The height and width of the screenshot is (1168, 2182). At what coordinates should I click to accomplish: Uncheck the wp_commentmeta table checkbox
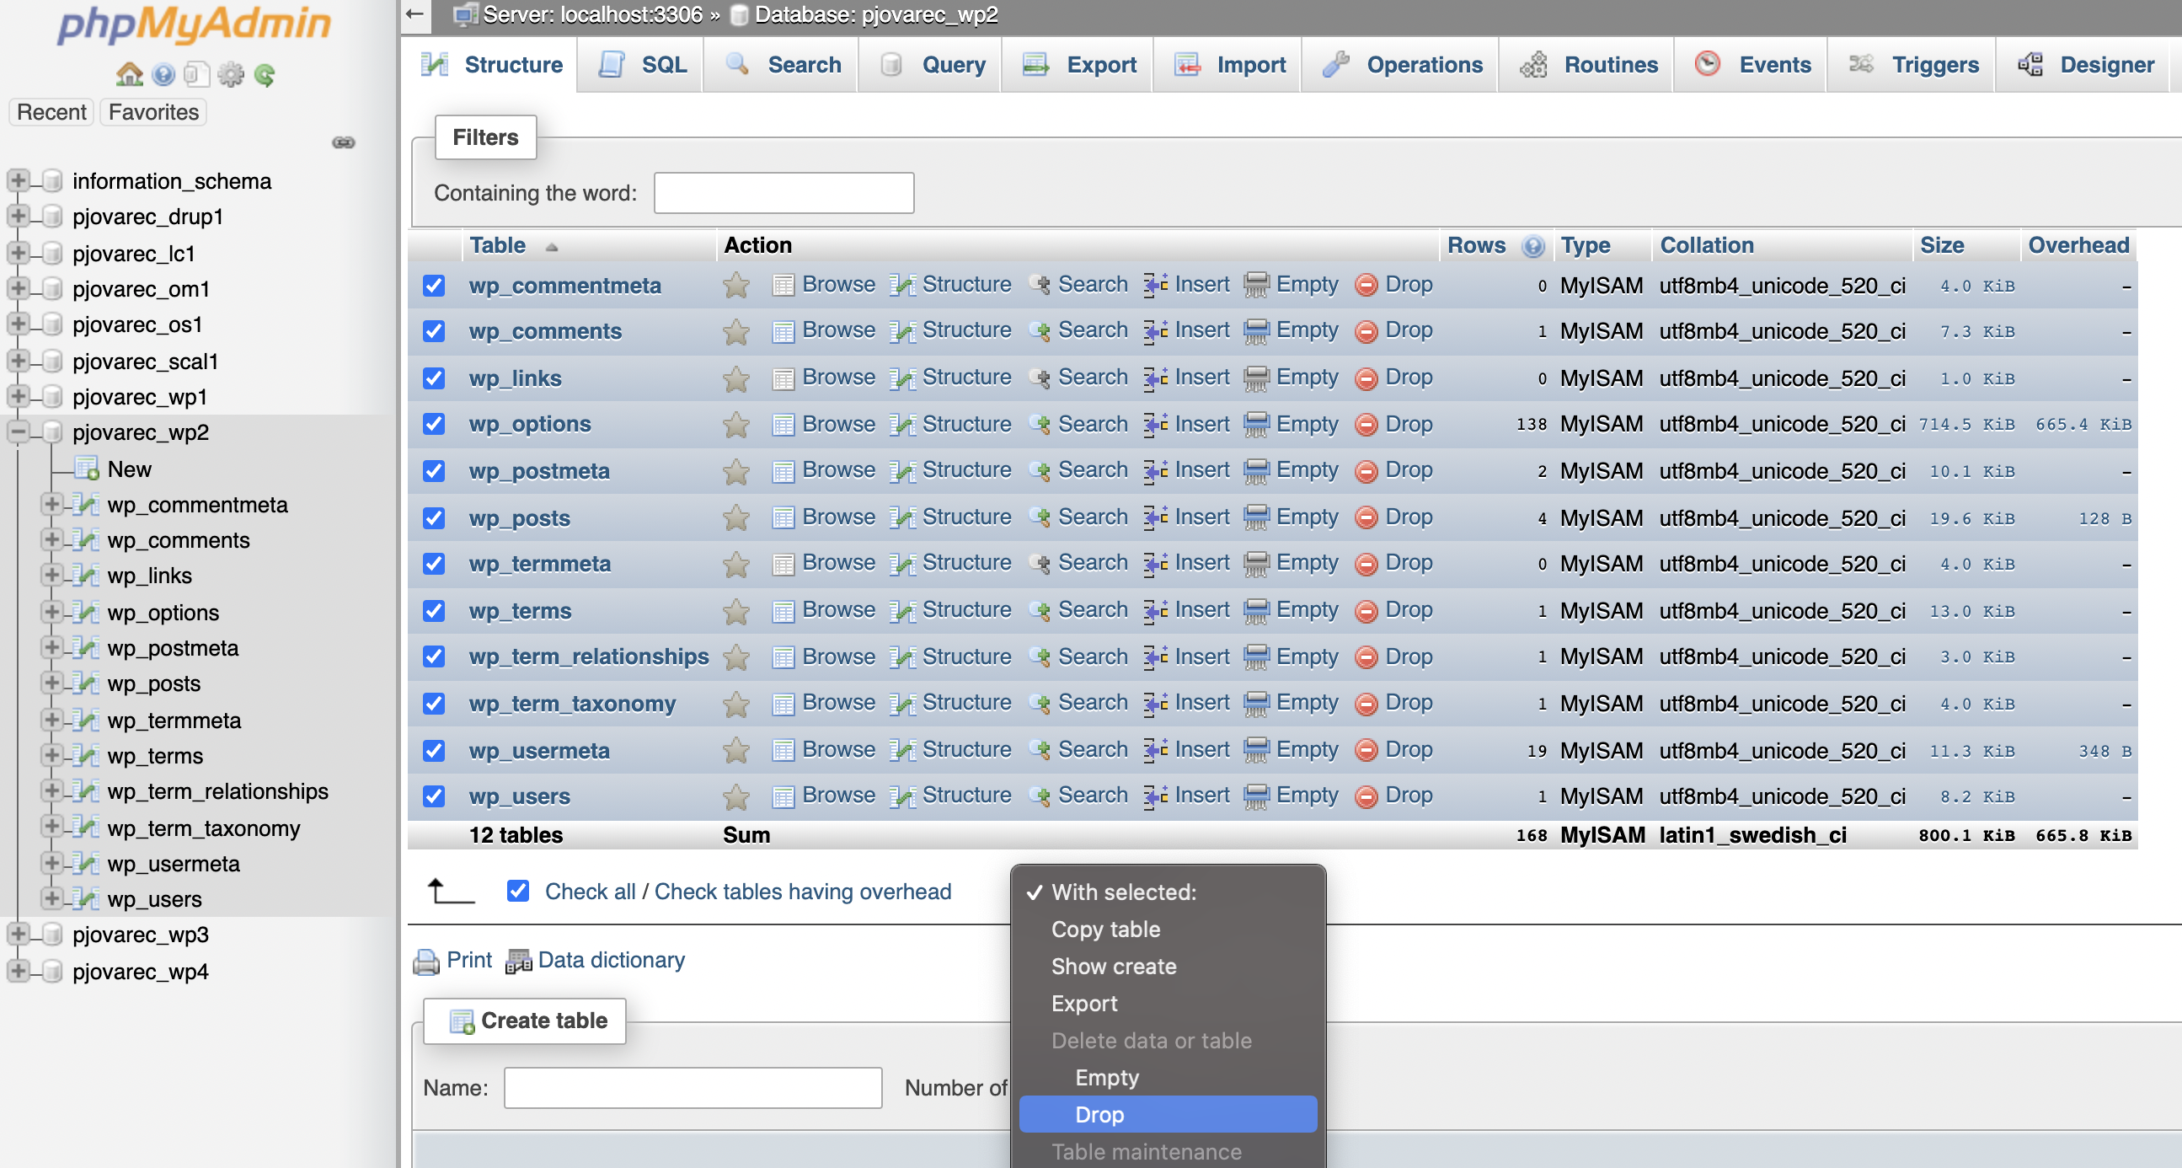tap(434, 286)
